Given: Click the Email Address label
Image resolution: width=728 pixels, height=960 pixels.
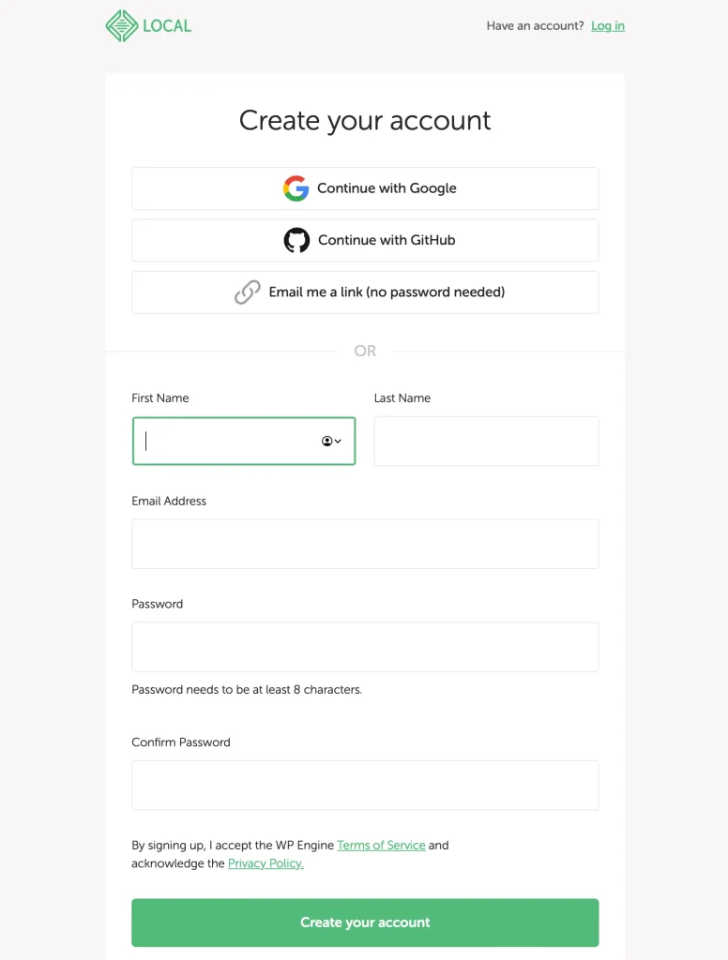Looking at the screenshot, I should coord(169,502).
